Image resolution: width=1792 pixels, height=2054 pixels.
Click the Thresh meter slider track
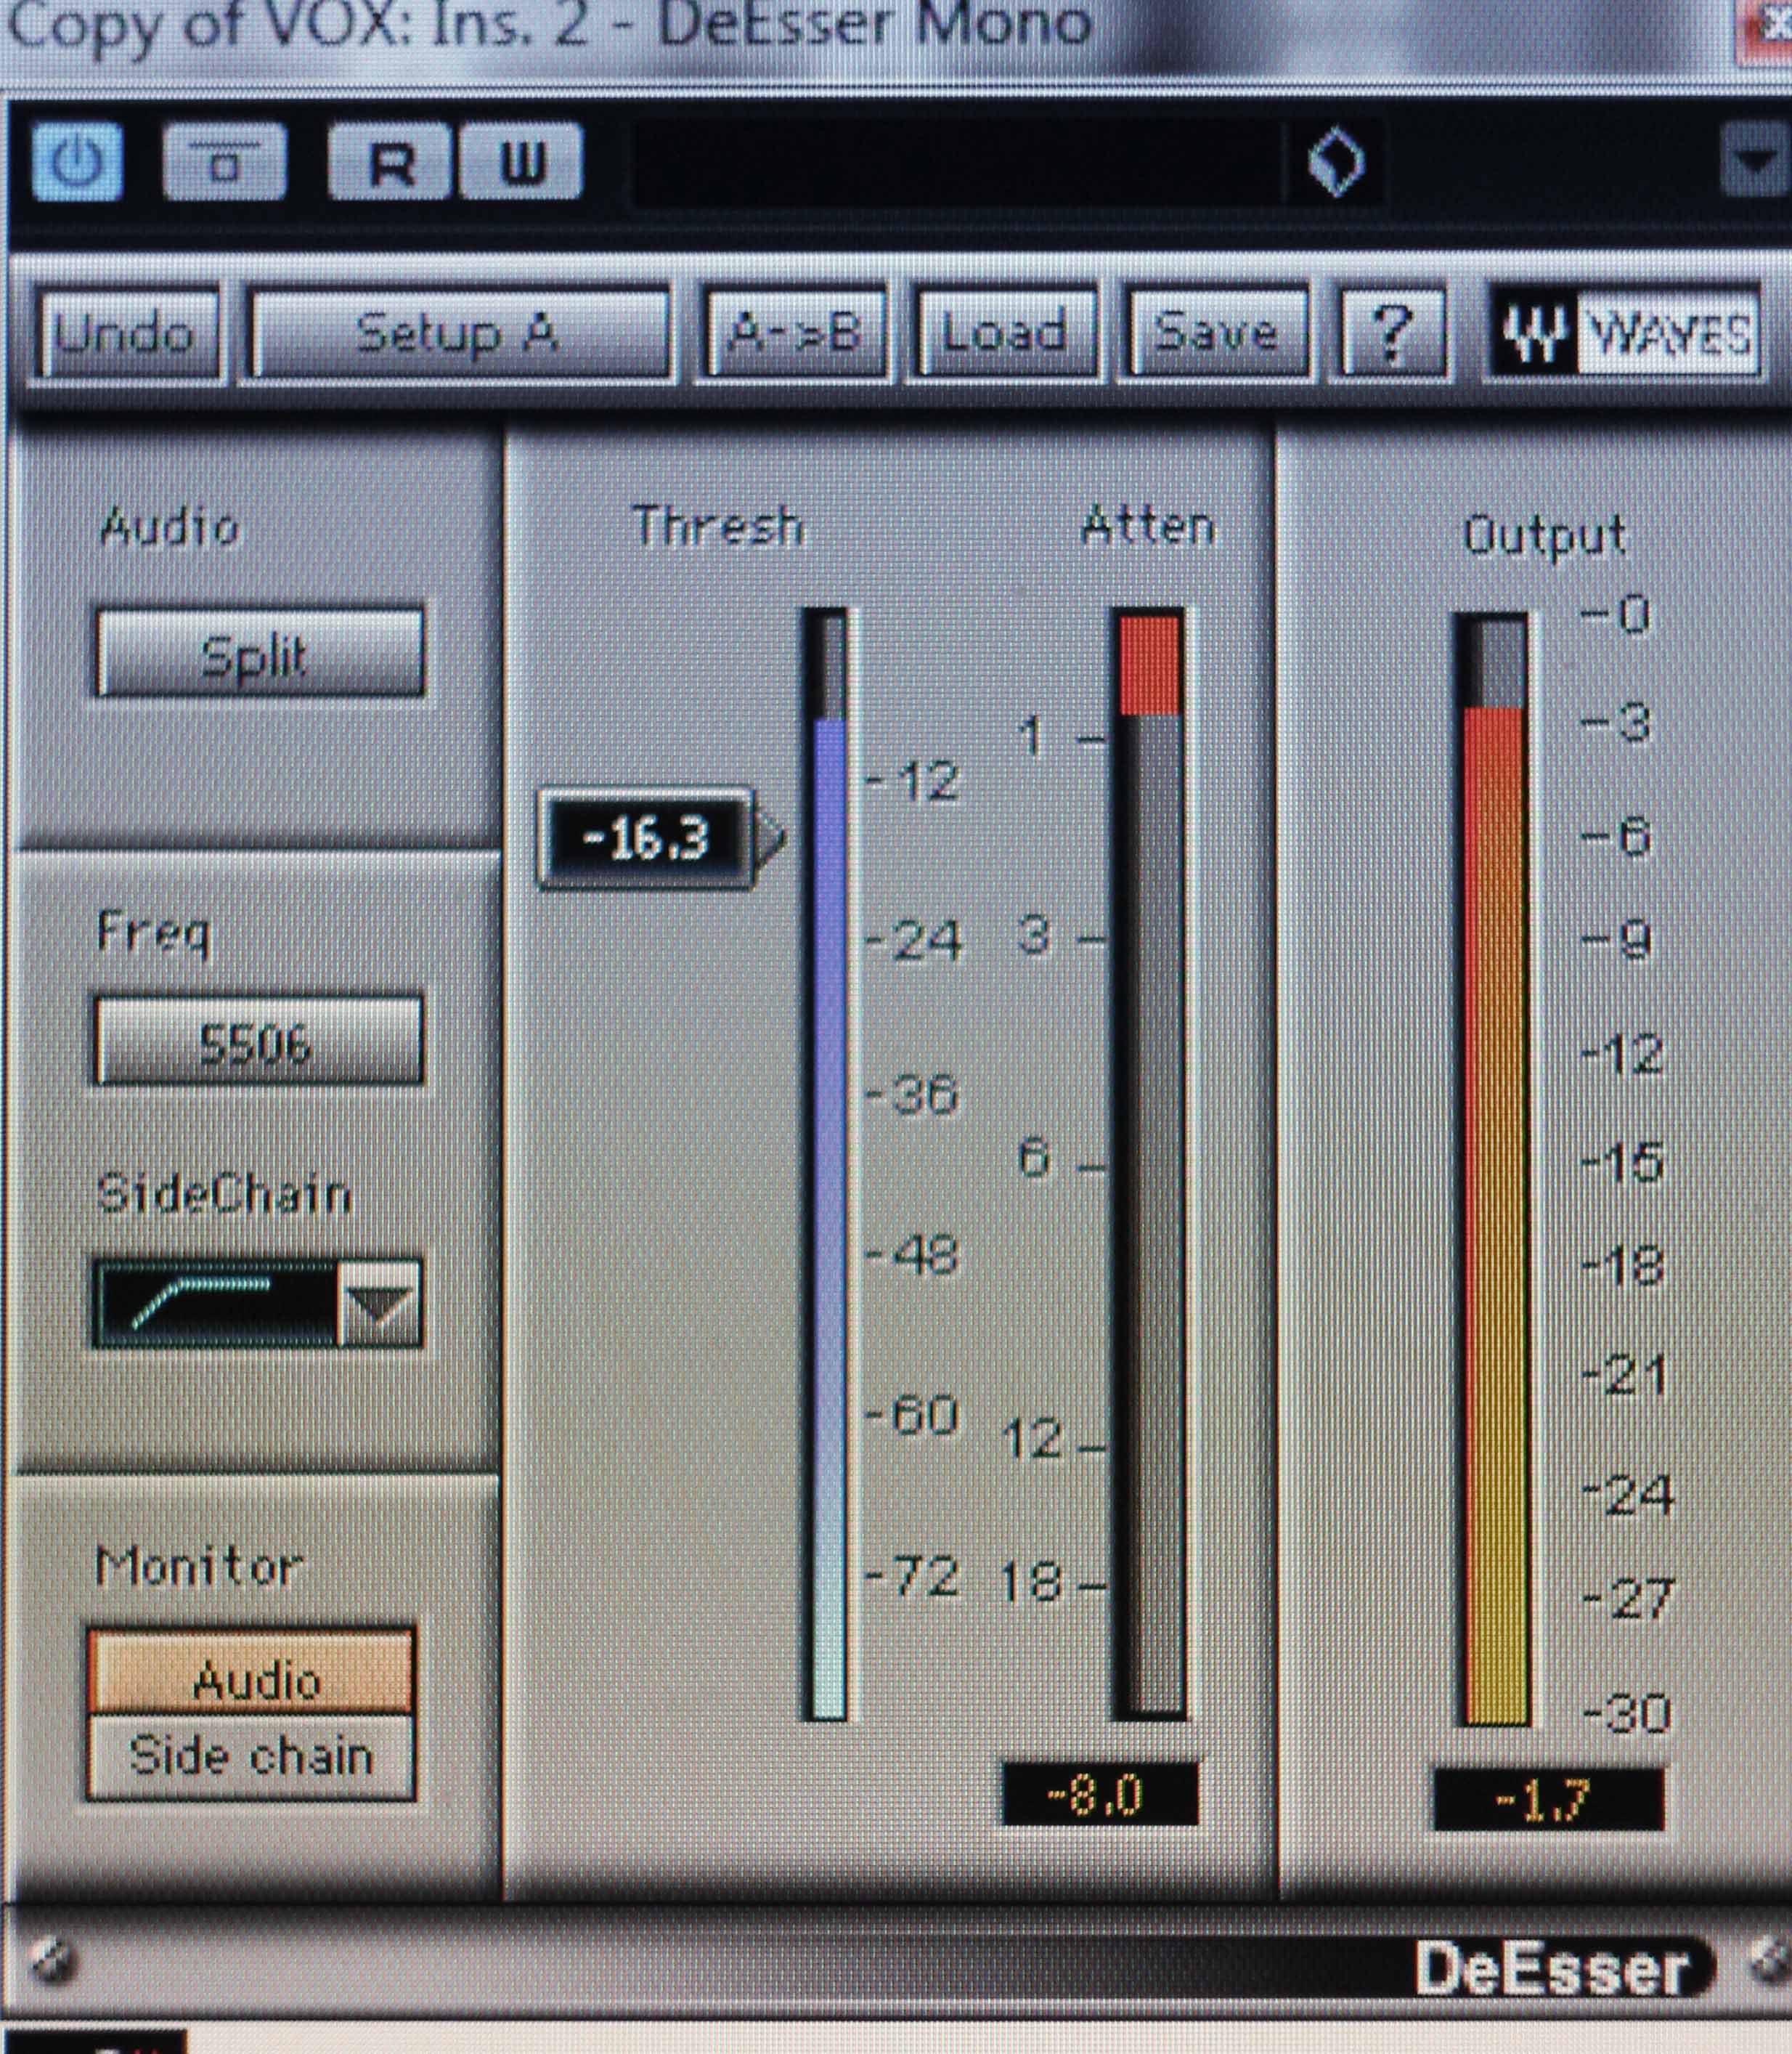point(827,1164)
